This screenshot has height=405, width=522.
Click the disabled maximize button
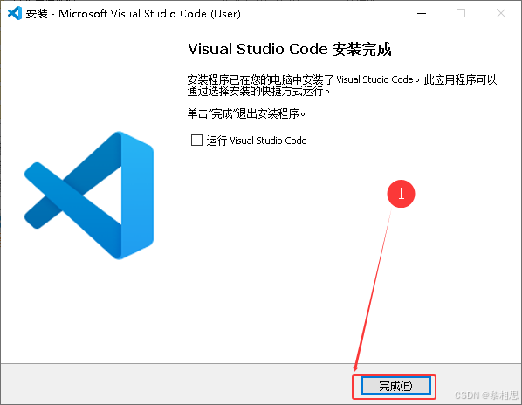pyautogui.click(x=461, y=13)
